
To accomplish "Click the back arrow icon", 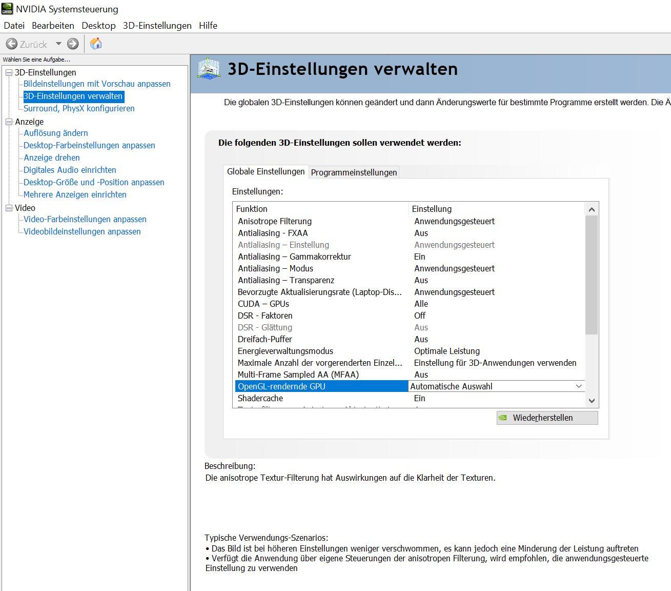I will 12,44.
